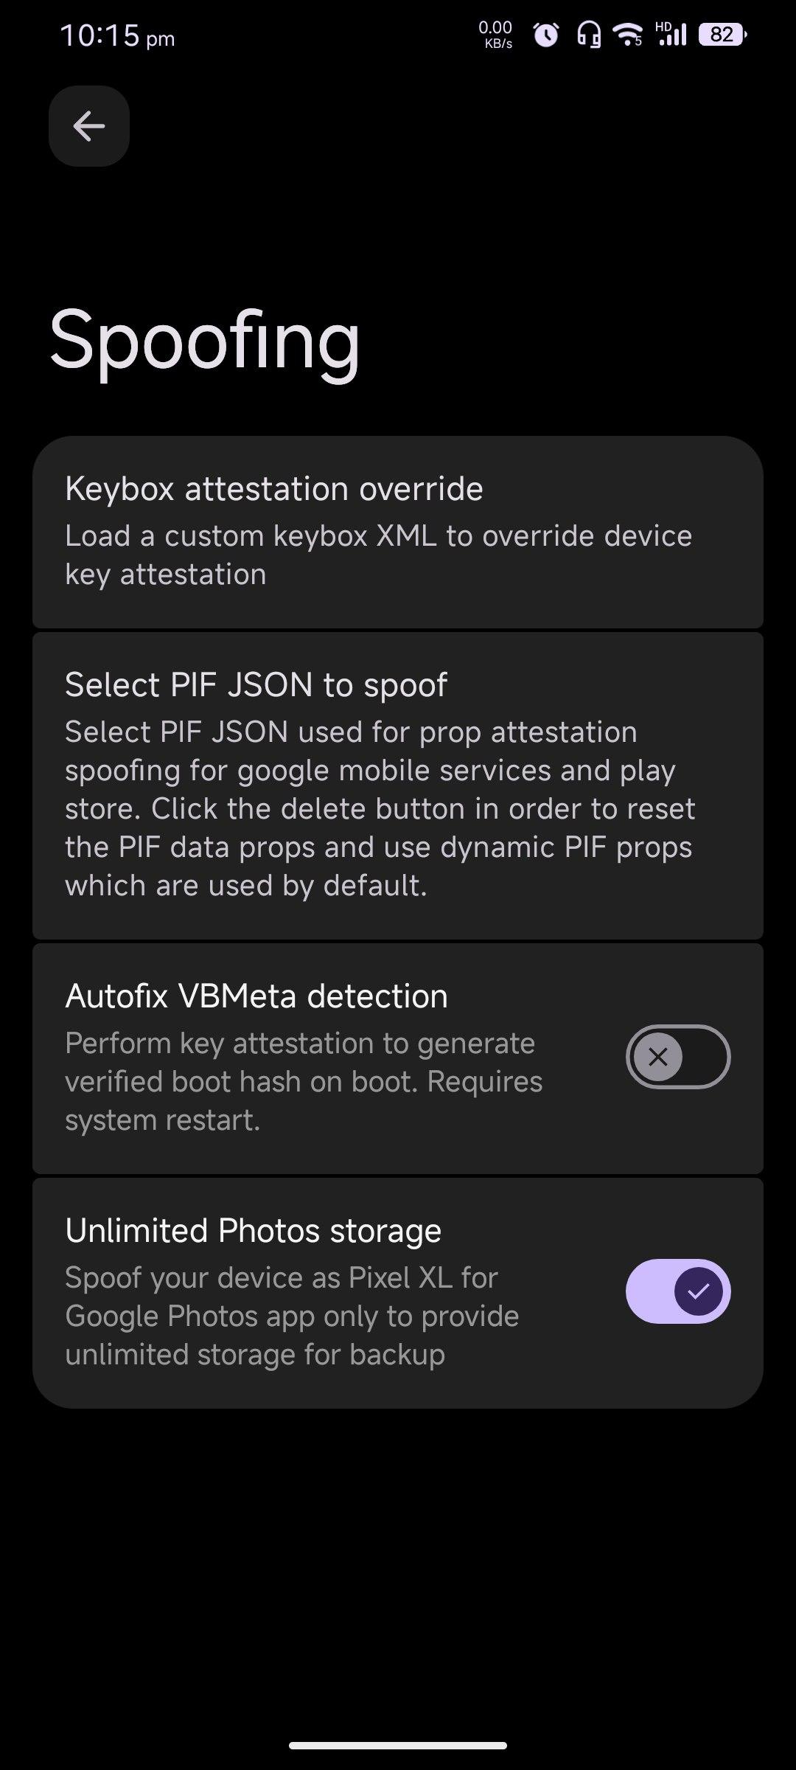Tap the headphones status bar icon
The image size is (796, 1770).
point(588,35)
